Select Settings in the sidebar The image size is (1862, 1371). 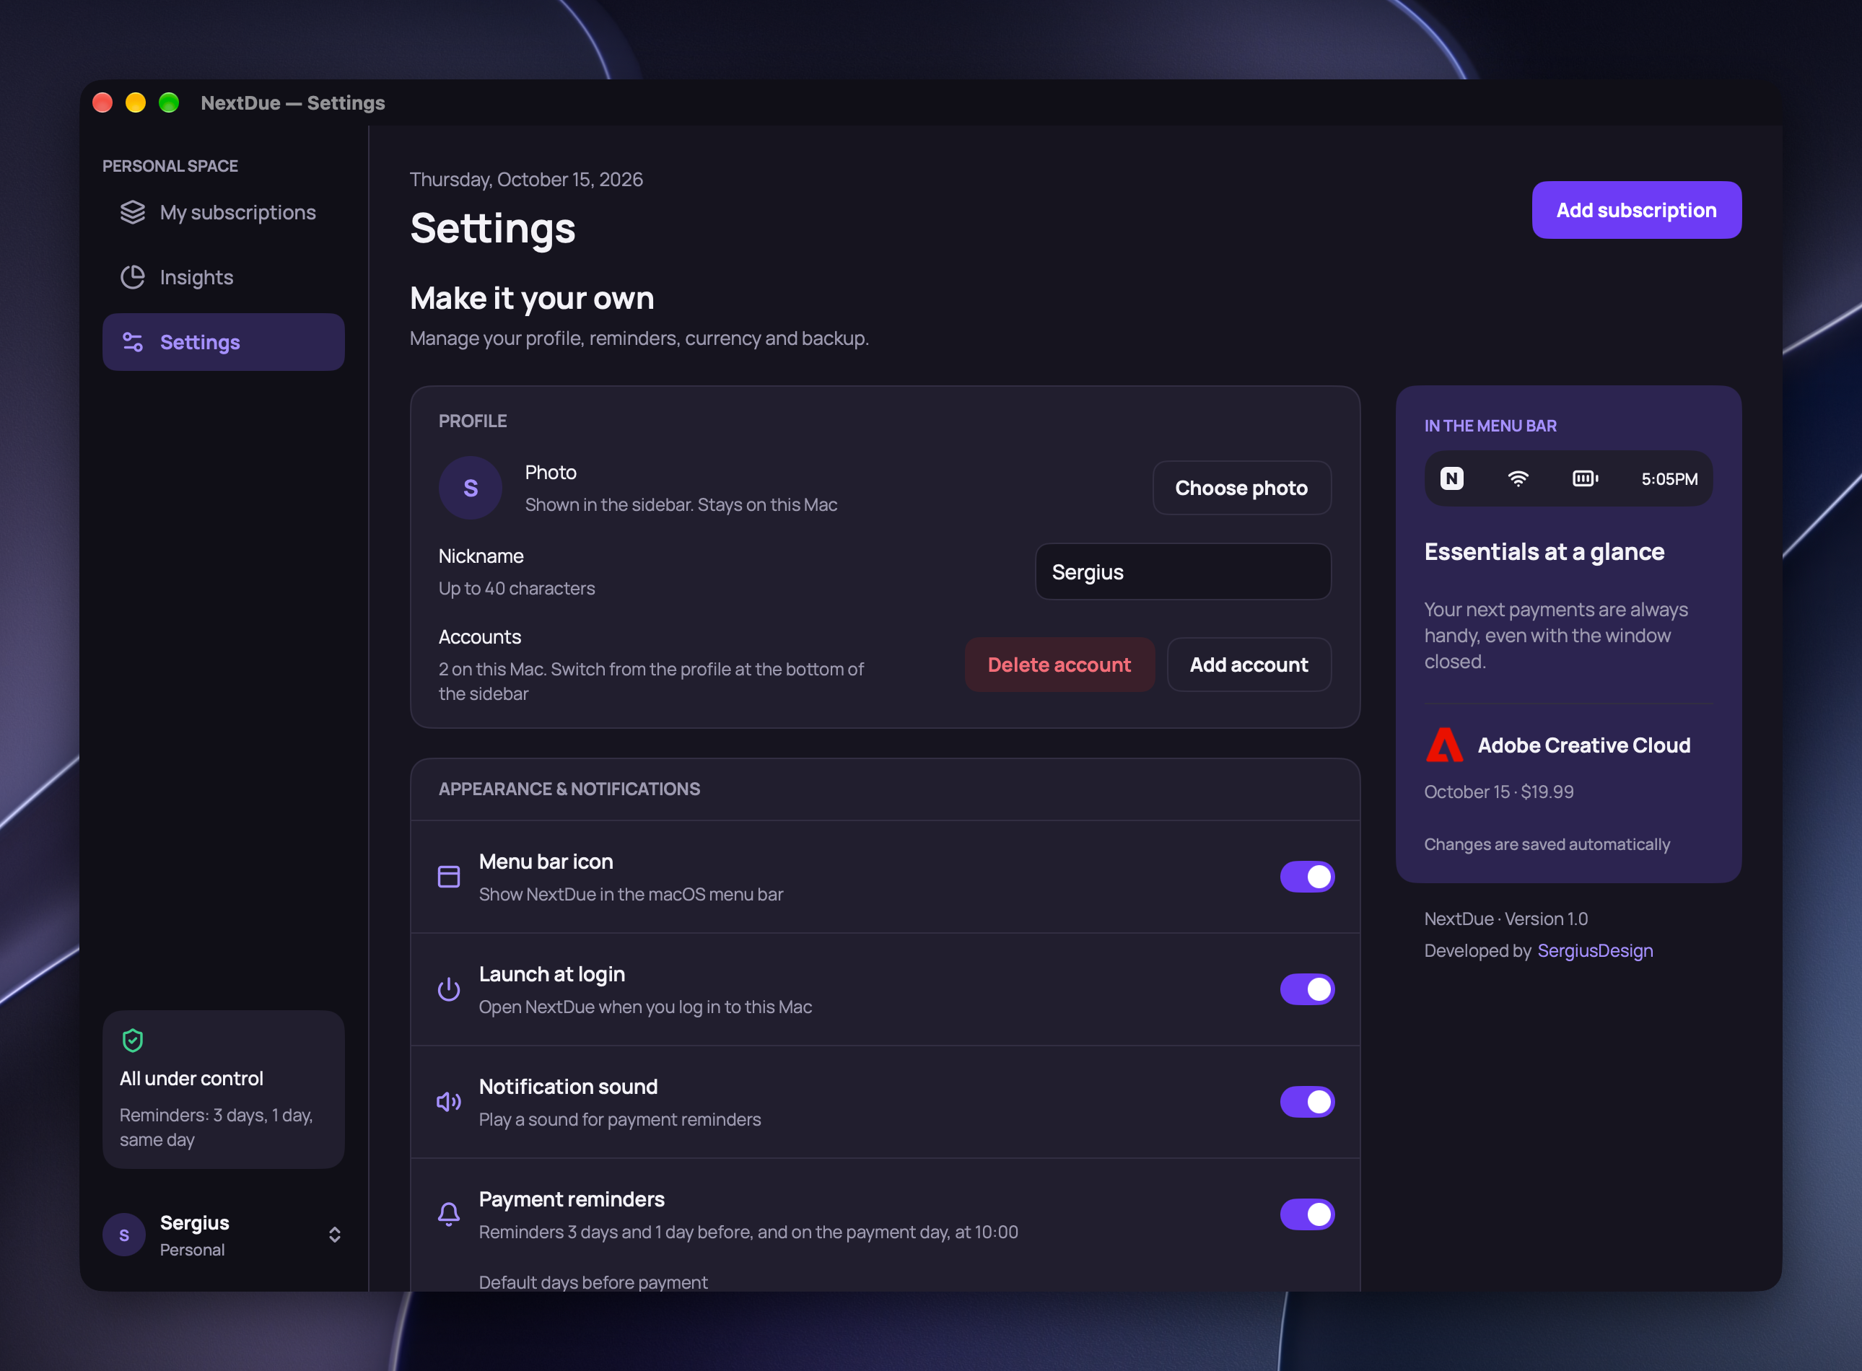tap(223, 342)
